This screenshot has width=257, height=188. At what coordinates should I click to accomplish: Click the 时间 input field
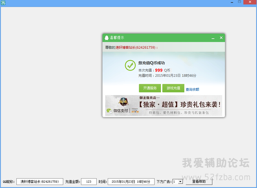(131, 182)
